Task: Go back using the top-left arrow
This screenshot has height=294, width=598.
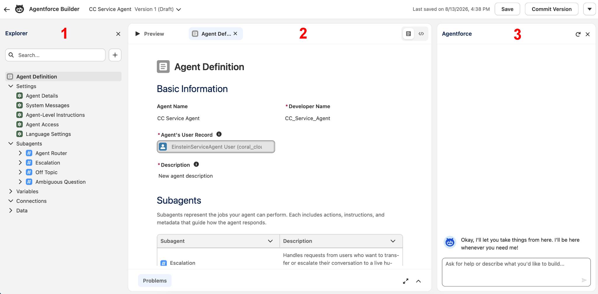Action: pyautogui.click(x=7, y=9)
